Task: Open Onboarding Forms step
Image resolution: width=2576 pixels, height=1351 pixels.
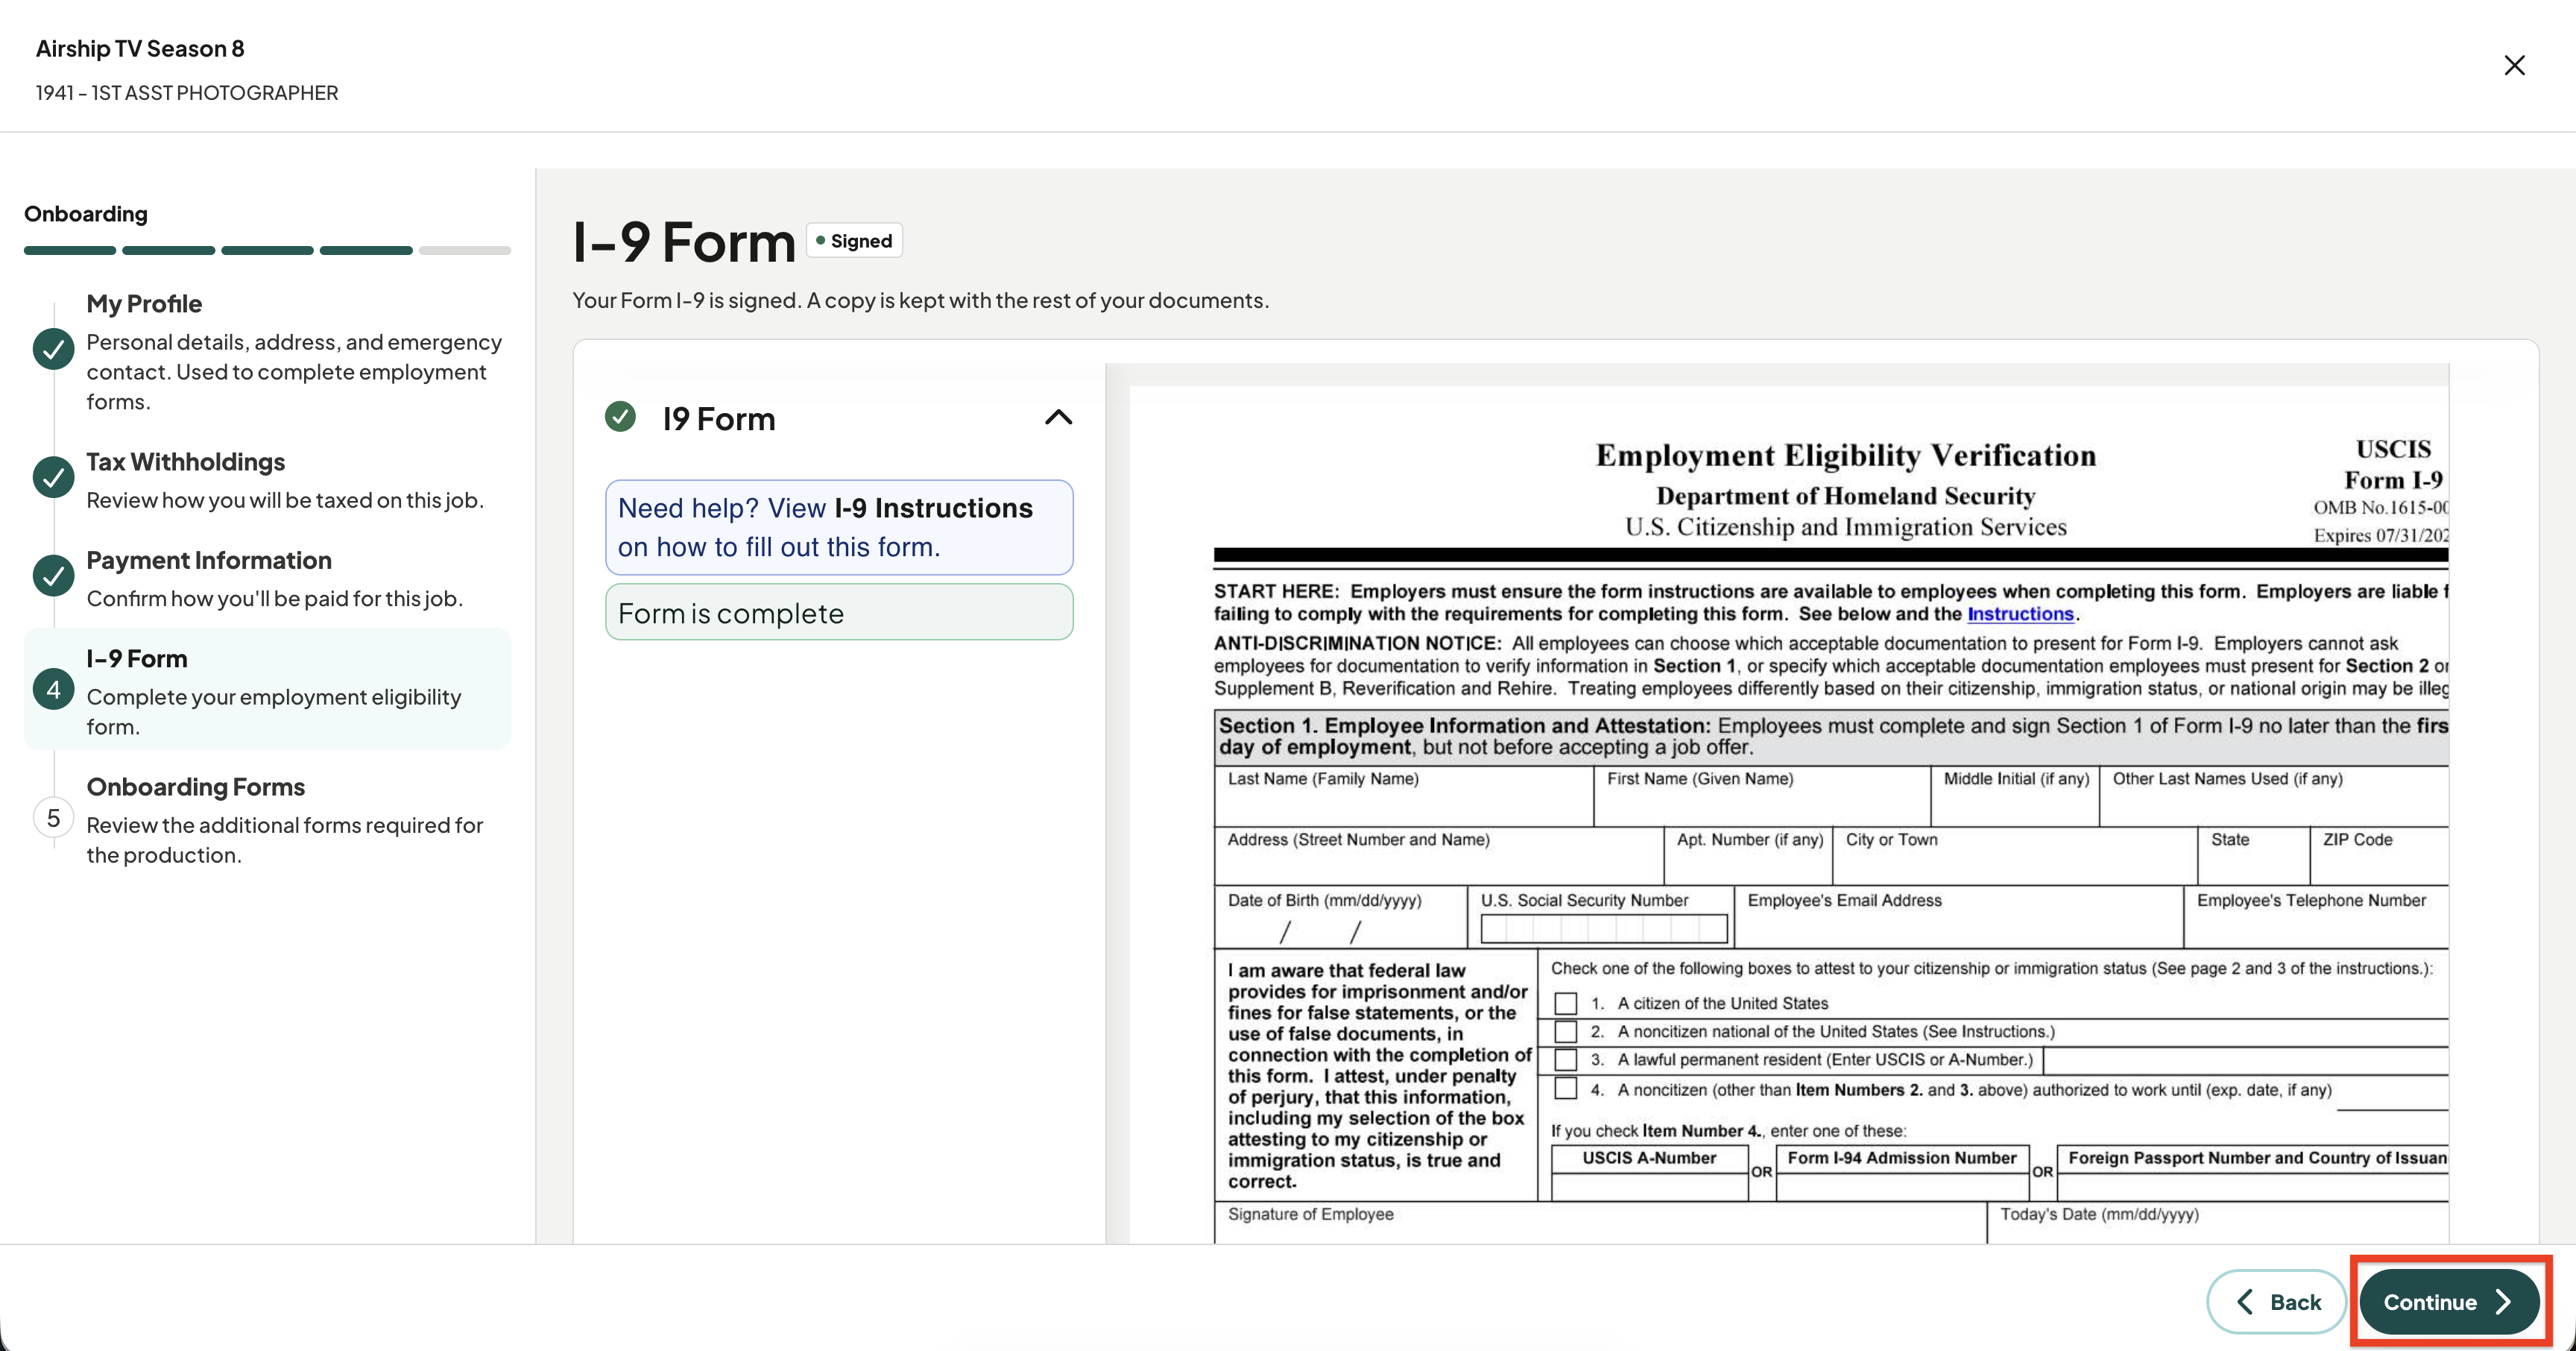Action: (x=267, y=819)
